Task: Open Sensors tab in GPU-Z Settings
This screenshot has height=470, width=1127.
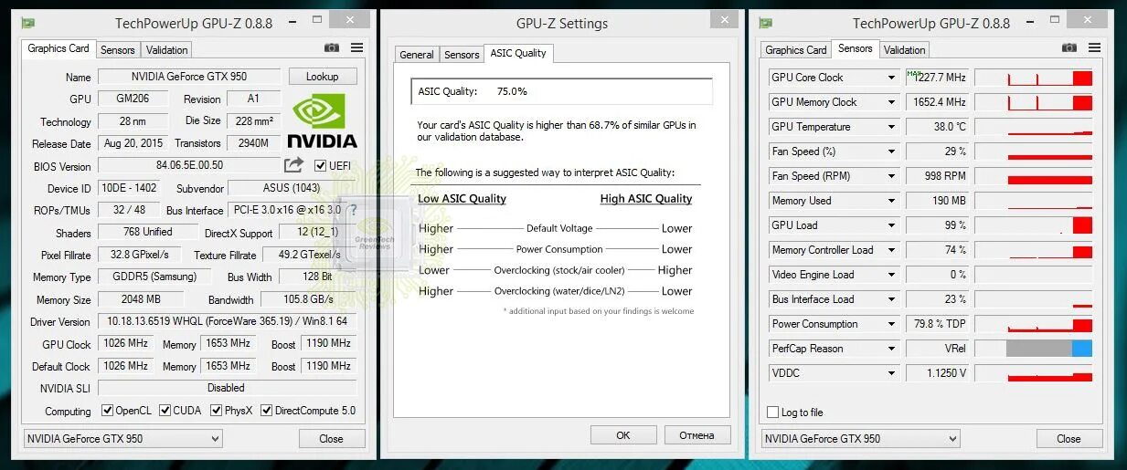Action: pyautogui.click(x=462, y=55)
